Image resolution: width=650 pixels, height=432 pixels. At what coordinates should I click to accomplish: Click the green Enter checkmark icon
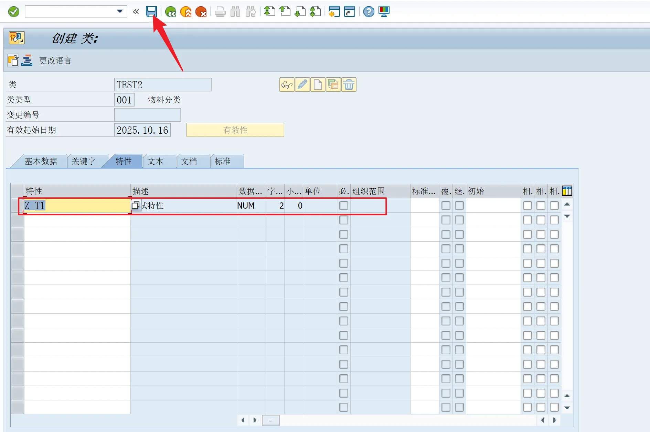[x=14, y=12]
